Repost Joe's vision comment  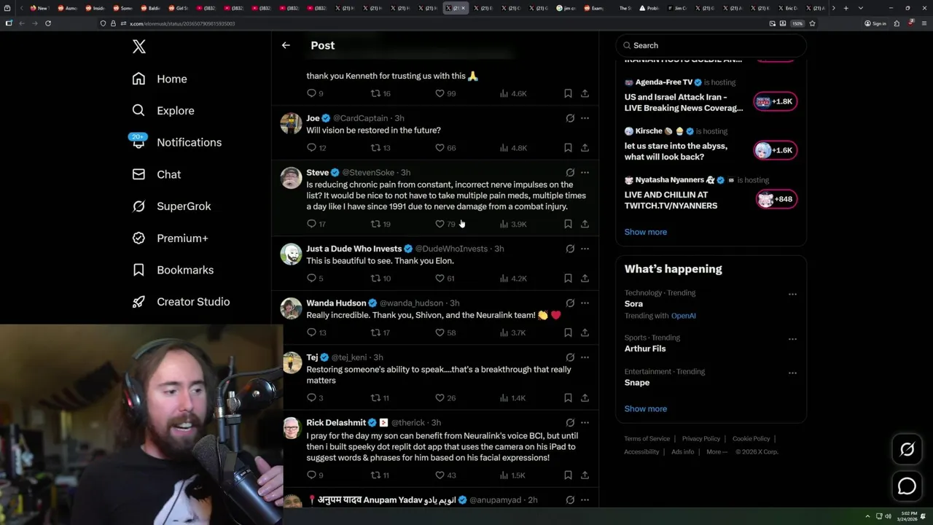pos(381,148)
